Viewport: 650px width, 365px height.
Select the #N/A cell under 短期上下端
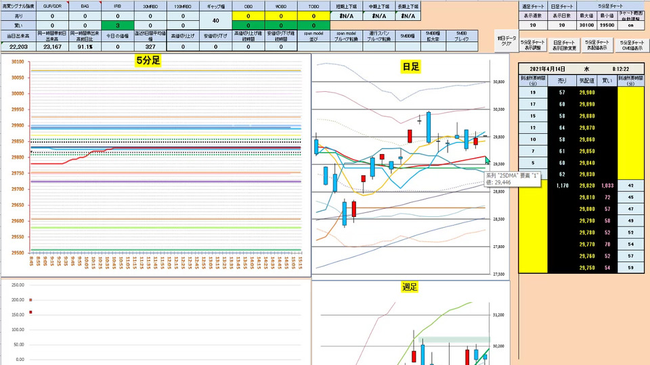346,16
